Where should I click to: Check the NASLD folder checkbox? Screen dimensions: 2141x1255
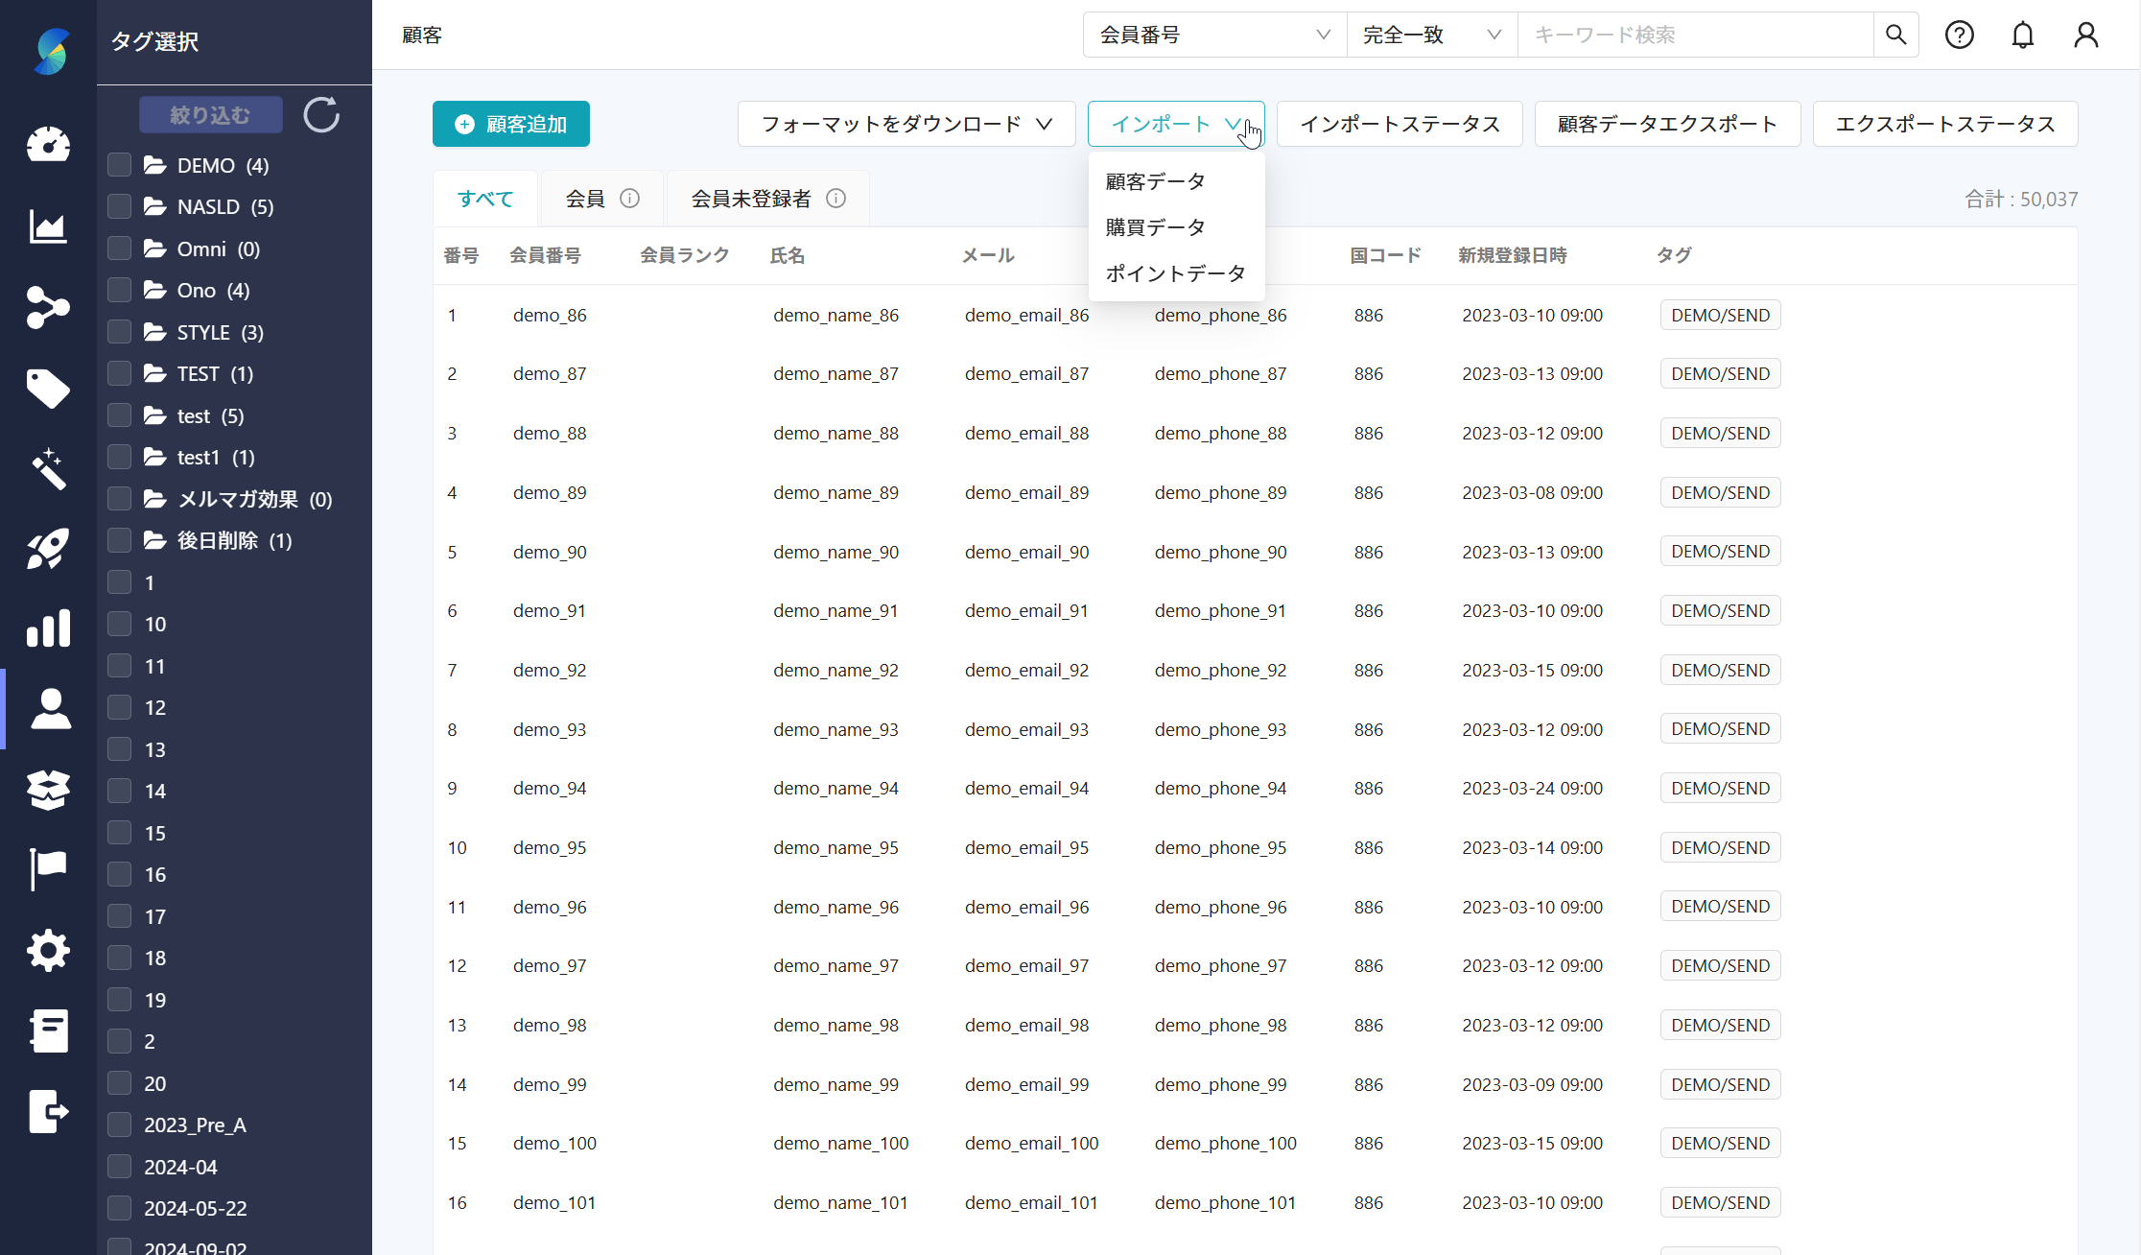[x=119, y=206]
